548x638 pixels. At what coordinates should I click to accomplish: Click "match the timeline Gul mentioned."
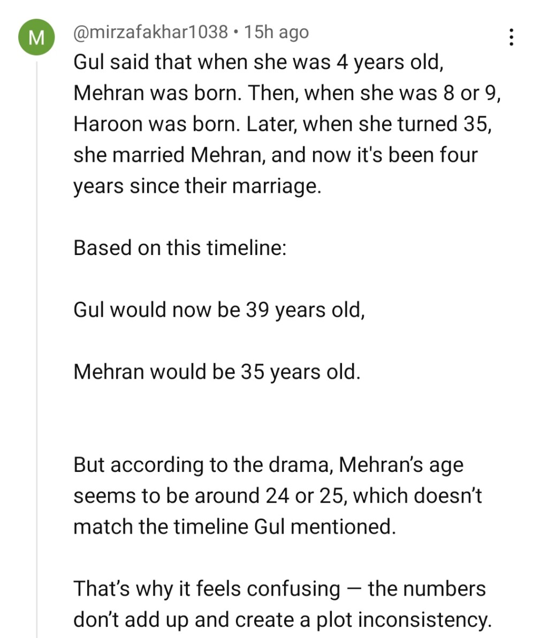(x=234, y=527)
